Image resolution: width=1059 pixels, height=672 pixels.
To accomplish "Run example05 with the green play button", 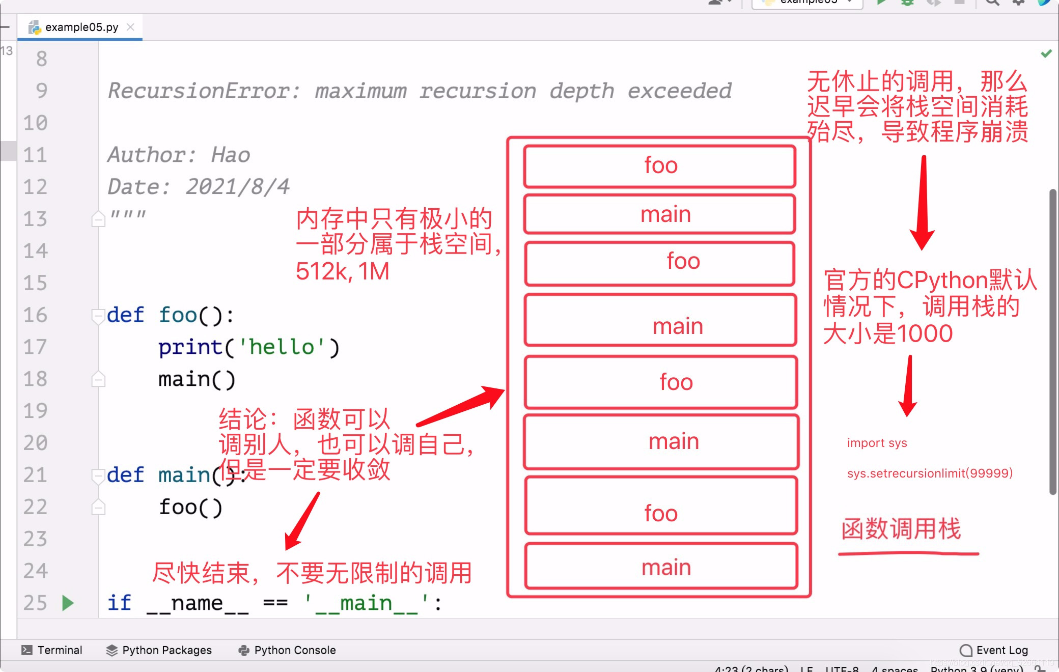I will [x=882, y=2].
